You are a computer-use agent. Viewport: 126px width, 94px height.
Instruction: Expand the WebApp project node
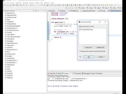pyautogui.click(x=4, y=78)
